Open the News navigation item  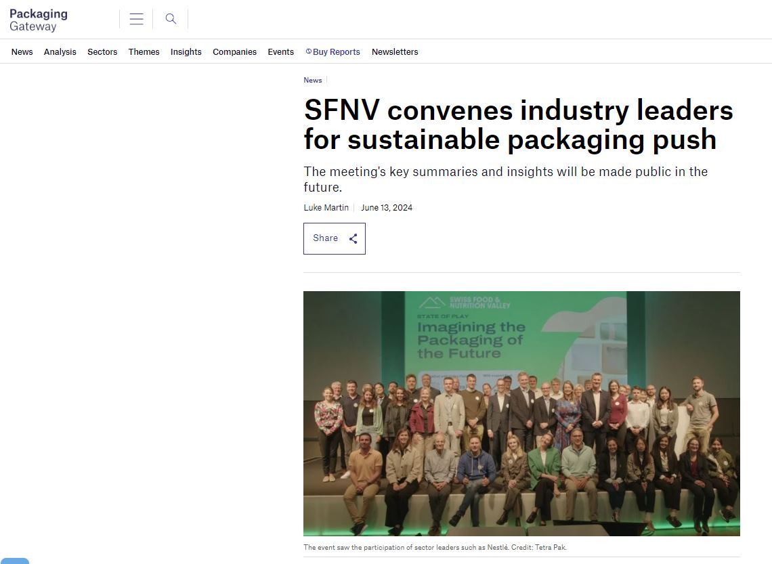click(22, 52)
